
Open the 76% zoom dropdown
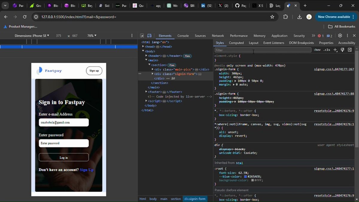[92, 36]
